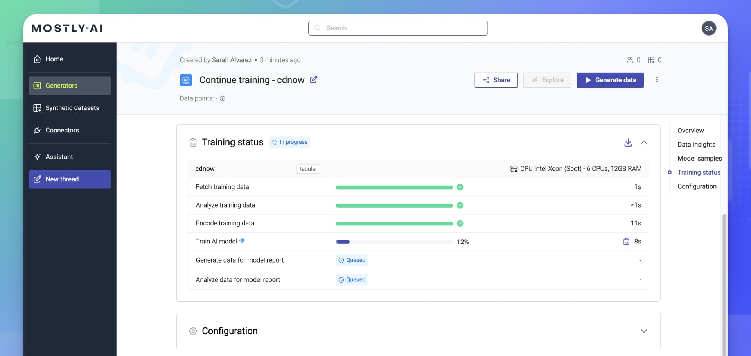This screenshot has height=356, width=751.
Task: Click Queued badge for Generate data
Action: point(352,260)
